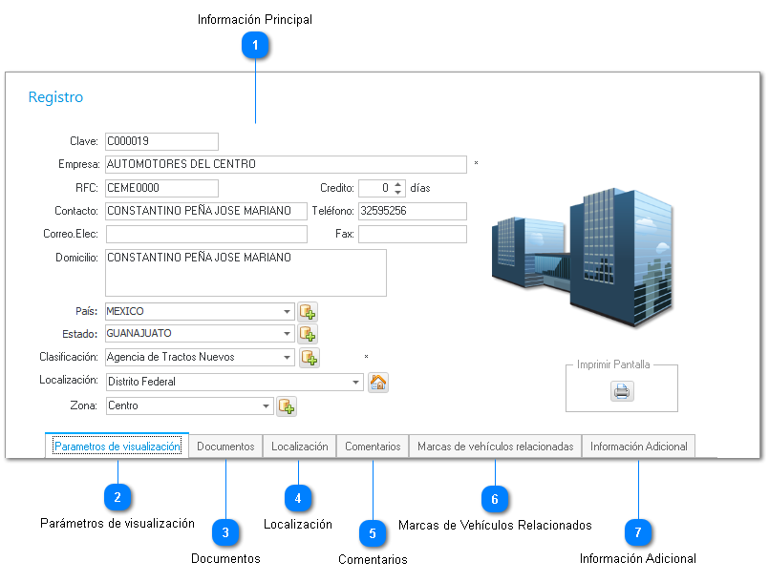Click the printer icon in Imprimir Pantalla
769x582 pixels.
click(622, 391)
